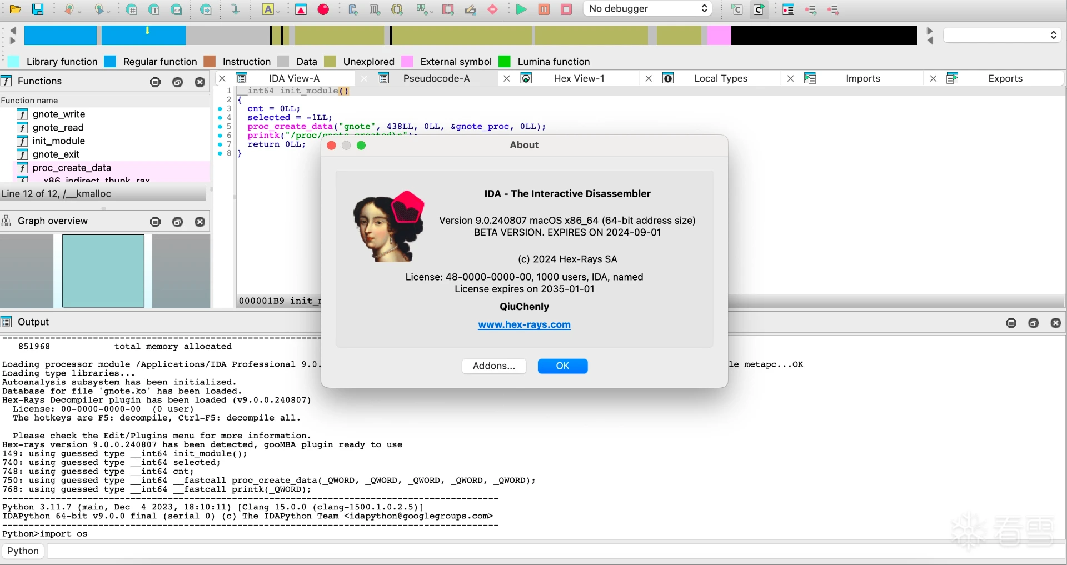The width and height of the screenshot is (1067, 565).
Task: Click the add breakpoint list icon
Action: click(811, 9)
